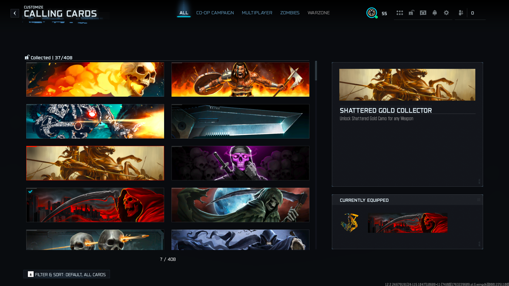Click 'Unlock Shattered Gold Camo for any Weapon' text
Viewport: 509px width, 286px height.
click(376, 119)
